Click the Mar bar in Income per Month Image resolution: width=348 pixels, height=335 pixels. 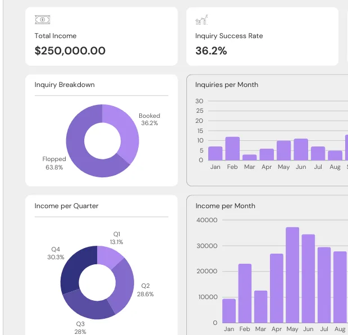(260, 306)
